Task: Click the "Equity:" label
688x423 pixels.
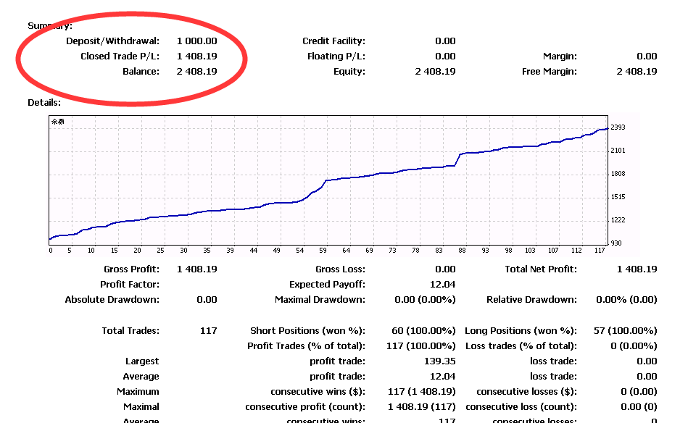Action: 349,72
